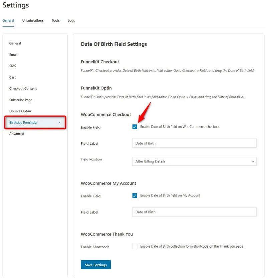The image size is (267, 279).
Task: Go to SMS settings section
Action: (13, 66)
